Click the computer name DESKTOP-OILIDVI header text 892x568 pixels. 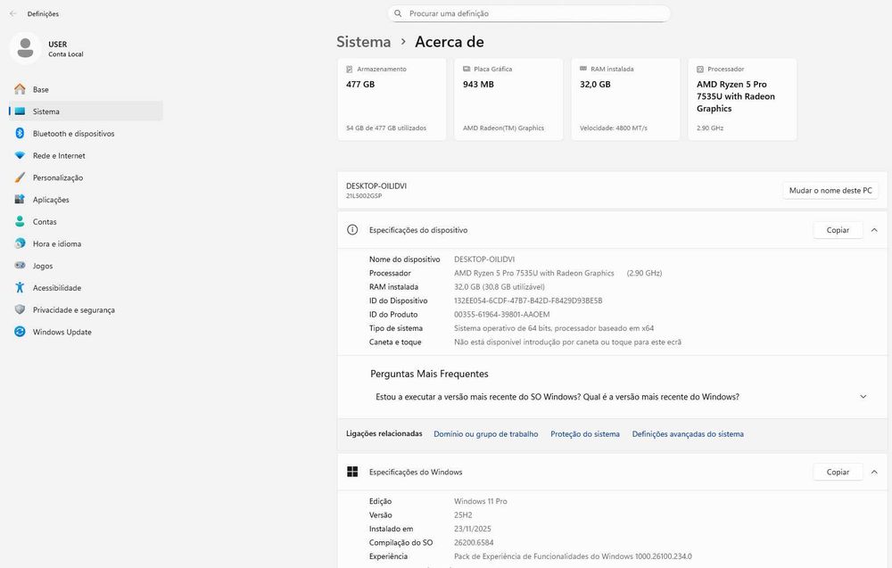pyautogui.click(x=376, y=186)
